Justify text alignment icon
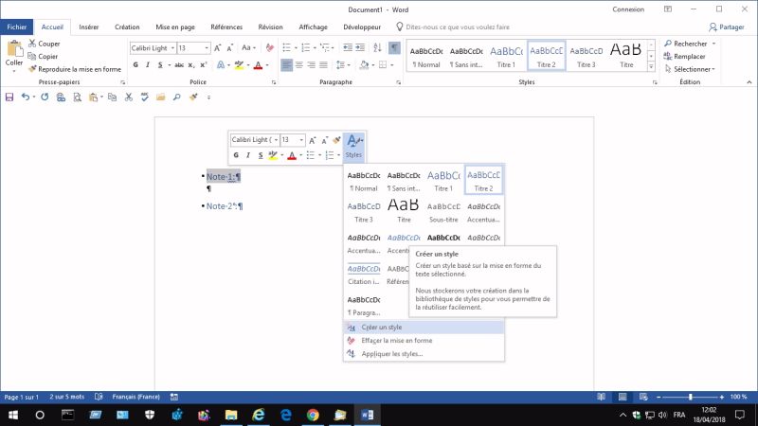 (323, 64)
